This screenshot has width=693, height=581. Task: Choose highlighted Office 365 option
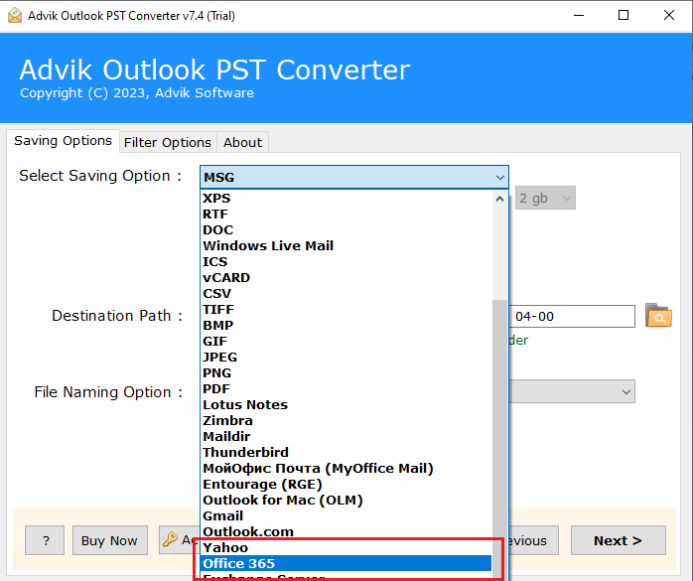(x=346, y=564)
